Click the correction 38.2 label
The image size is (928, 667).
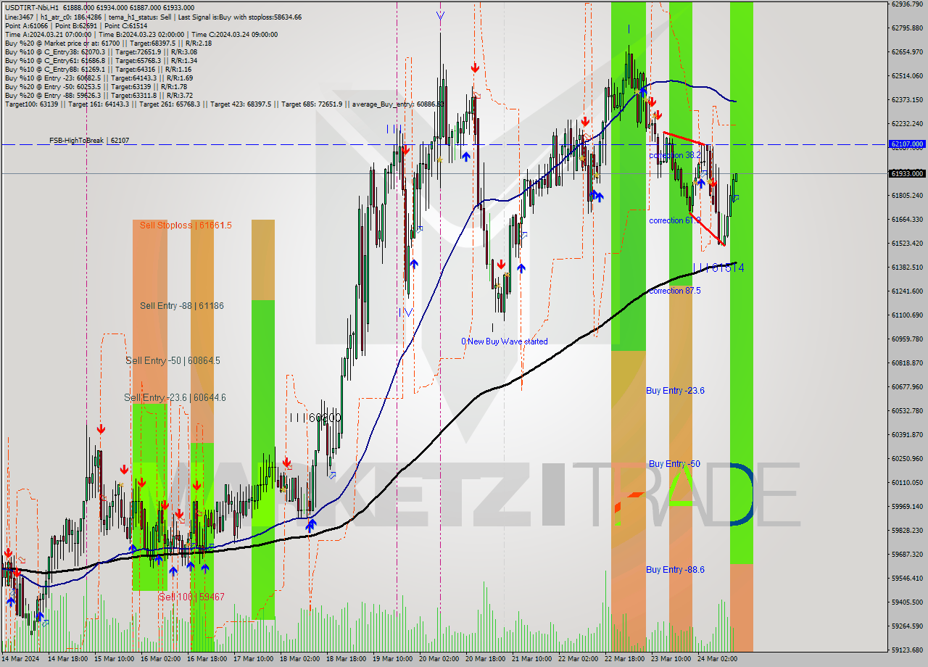(674, 155)
